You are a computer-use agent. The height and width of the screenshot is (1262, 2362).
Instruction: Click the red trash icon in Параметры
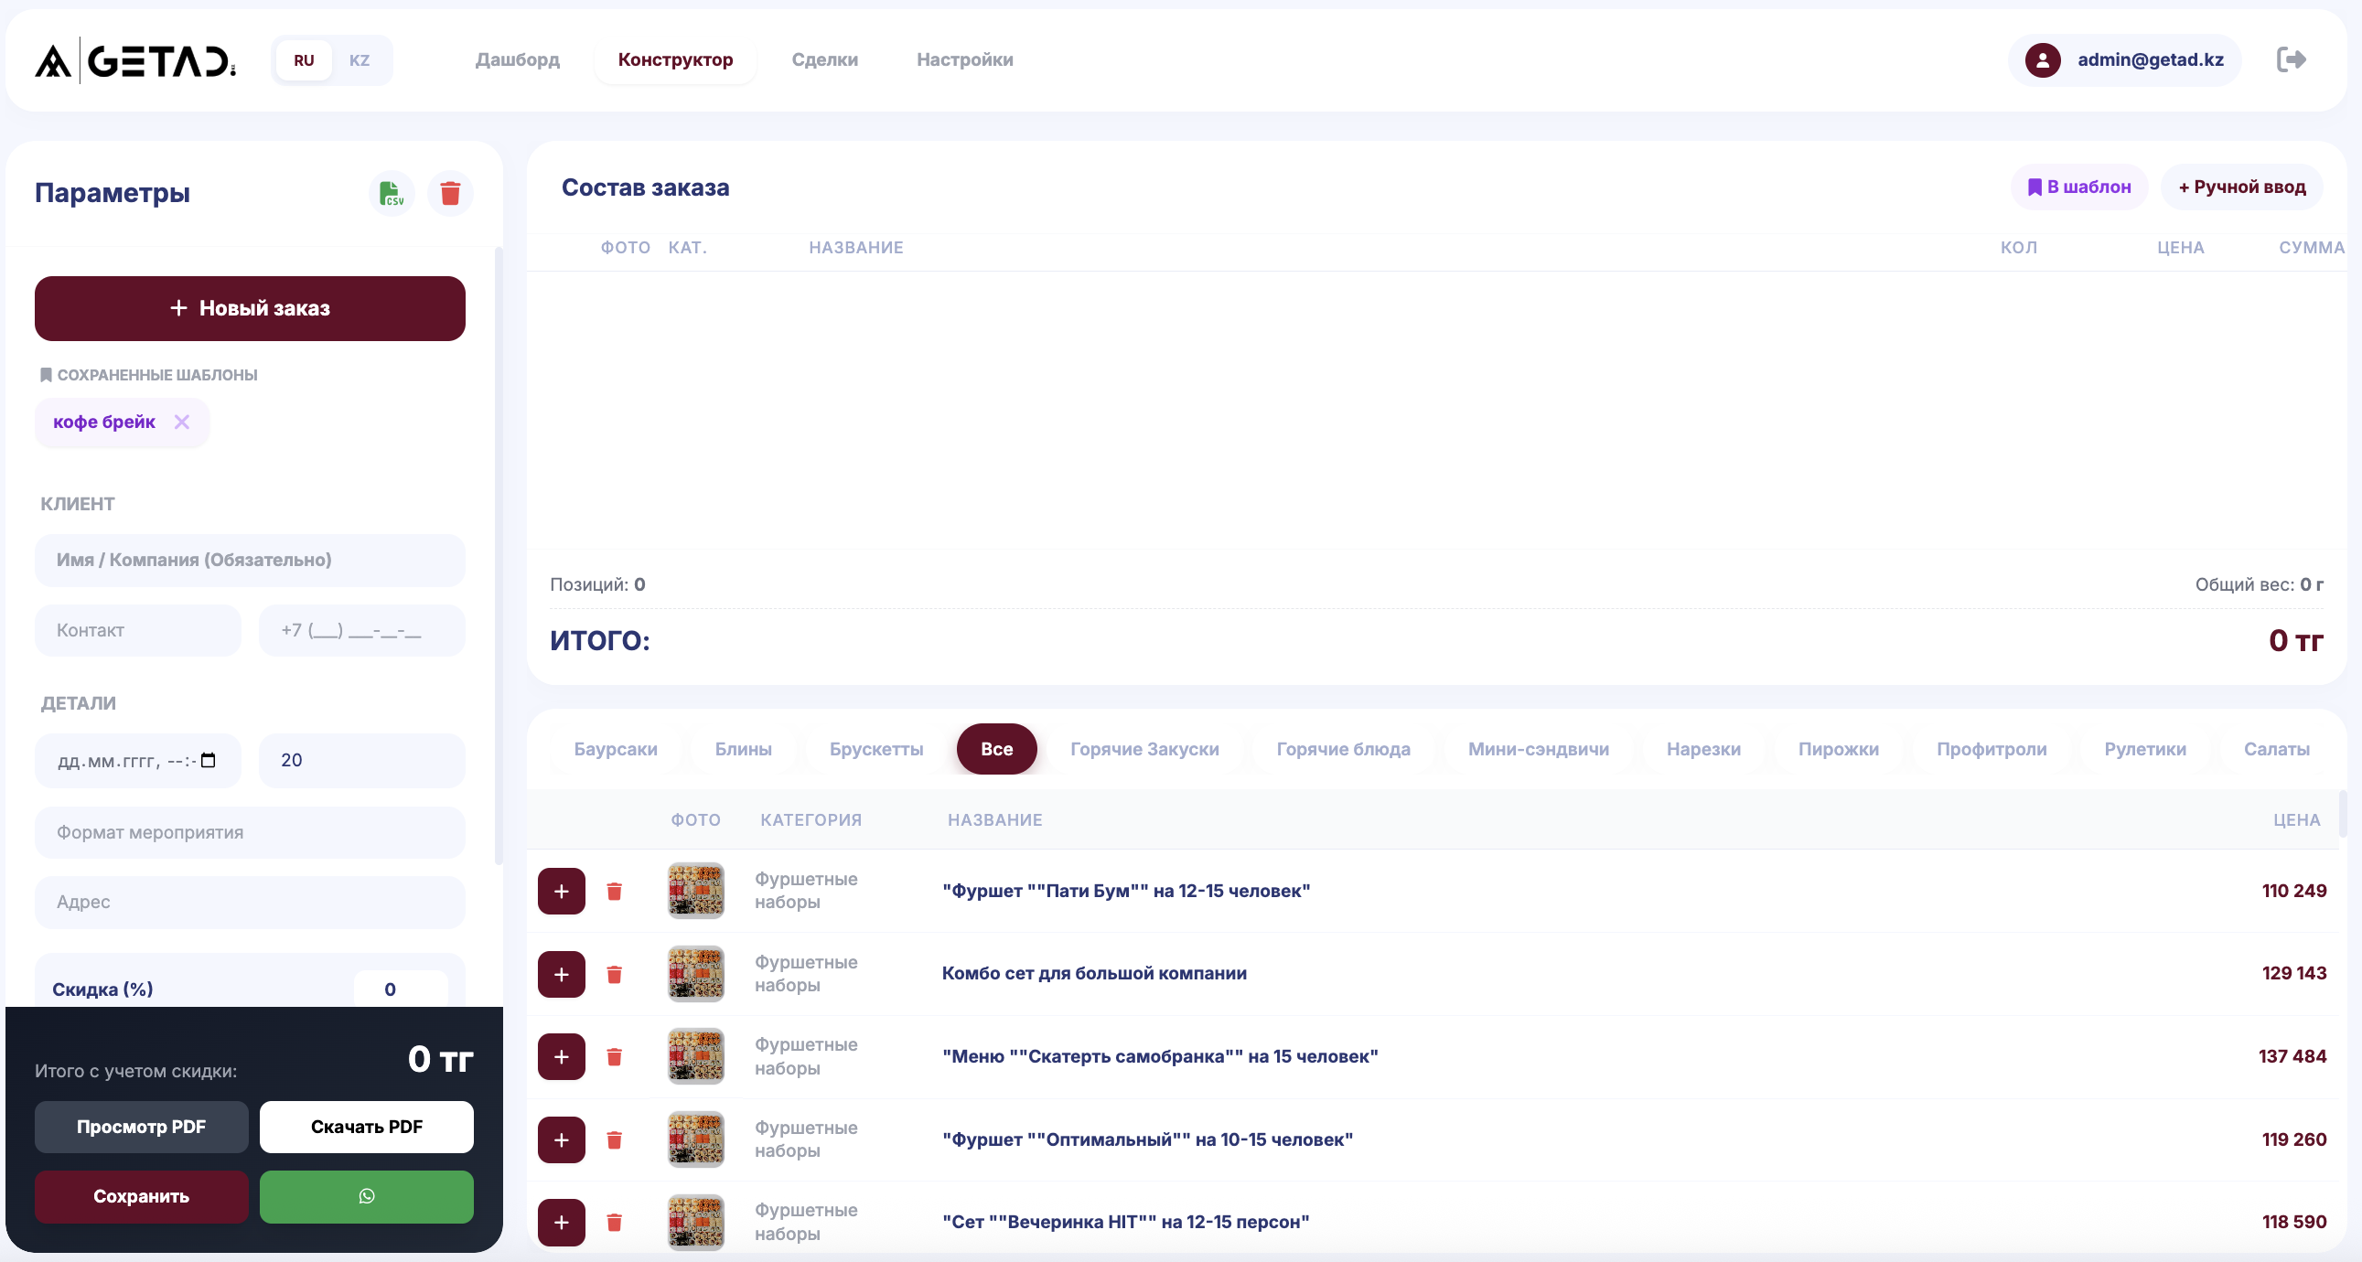449,193
